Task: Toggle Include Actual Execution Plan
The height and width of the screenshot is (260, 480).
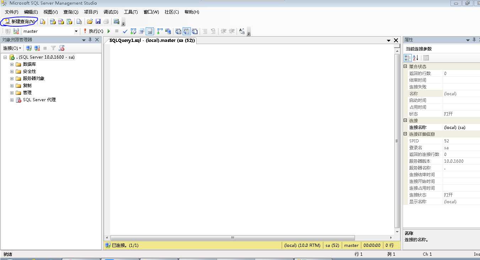Action: pos(160,31)
